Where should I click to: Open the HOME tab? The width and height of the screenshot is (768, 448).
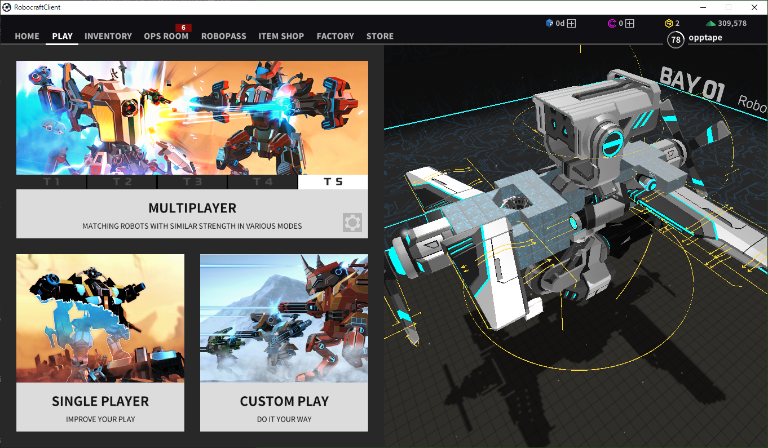coord(27,36)
